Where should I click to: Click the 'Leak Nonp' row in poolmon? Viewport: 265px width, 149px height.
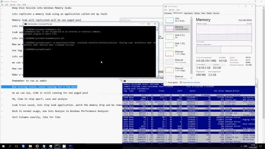coord(189,95)
